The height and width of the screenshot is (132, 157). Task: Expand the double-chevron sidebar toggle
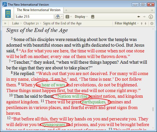click(x=5, y=23)
